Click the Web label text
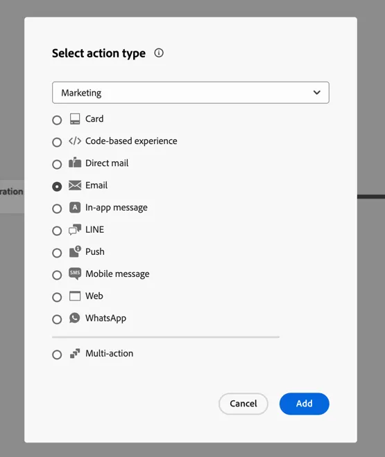This screenshot has height=457, width=385. point(94,296)
